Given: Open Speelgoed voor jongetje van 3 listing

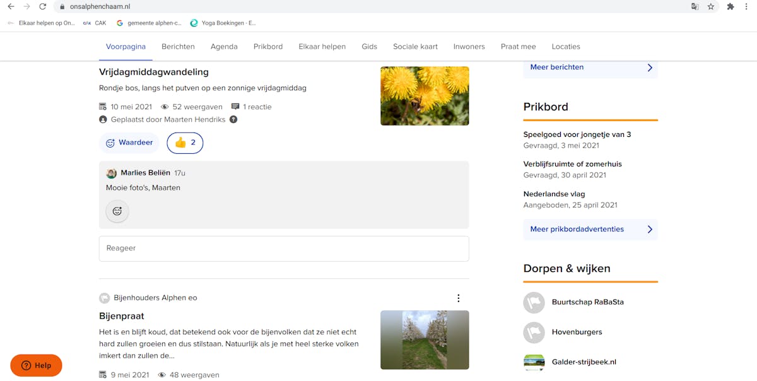Looking at the screenshot, I should tap(577, 134).
